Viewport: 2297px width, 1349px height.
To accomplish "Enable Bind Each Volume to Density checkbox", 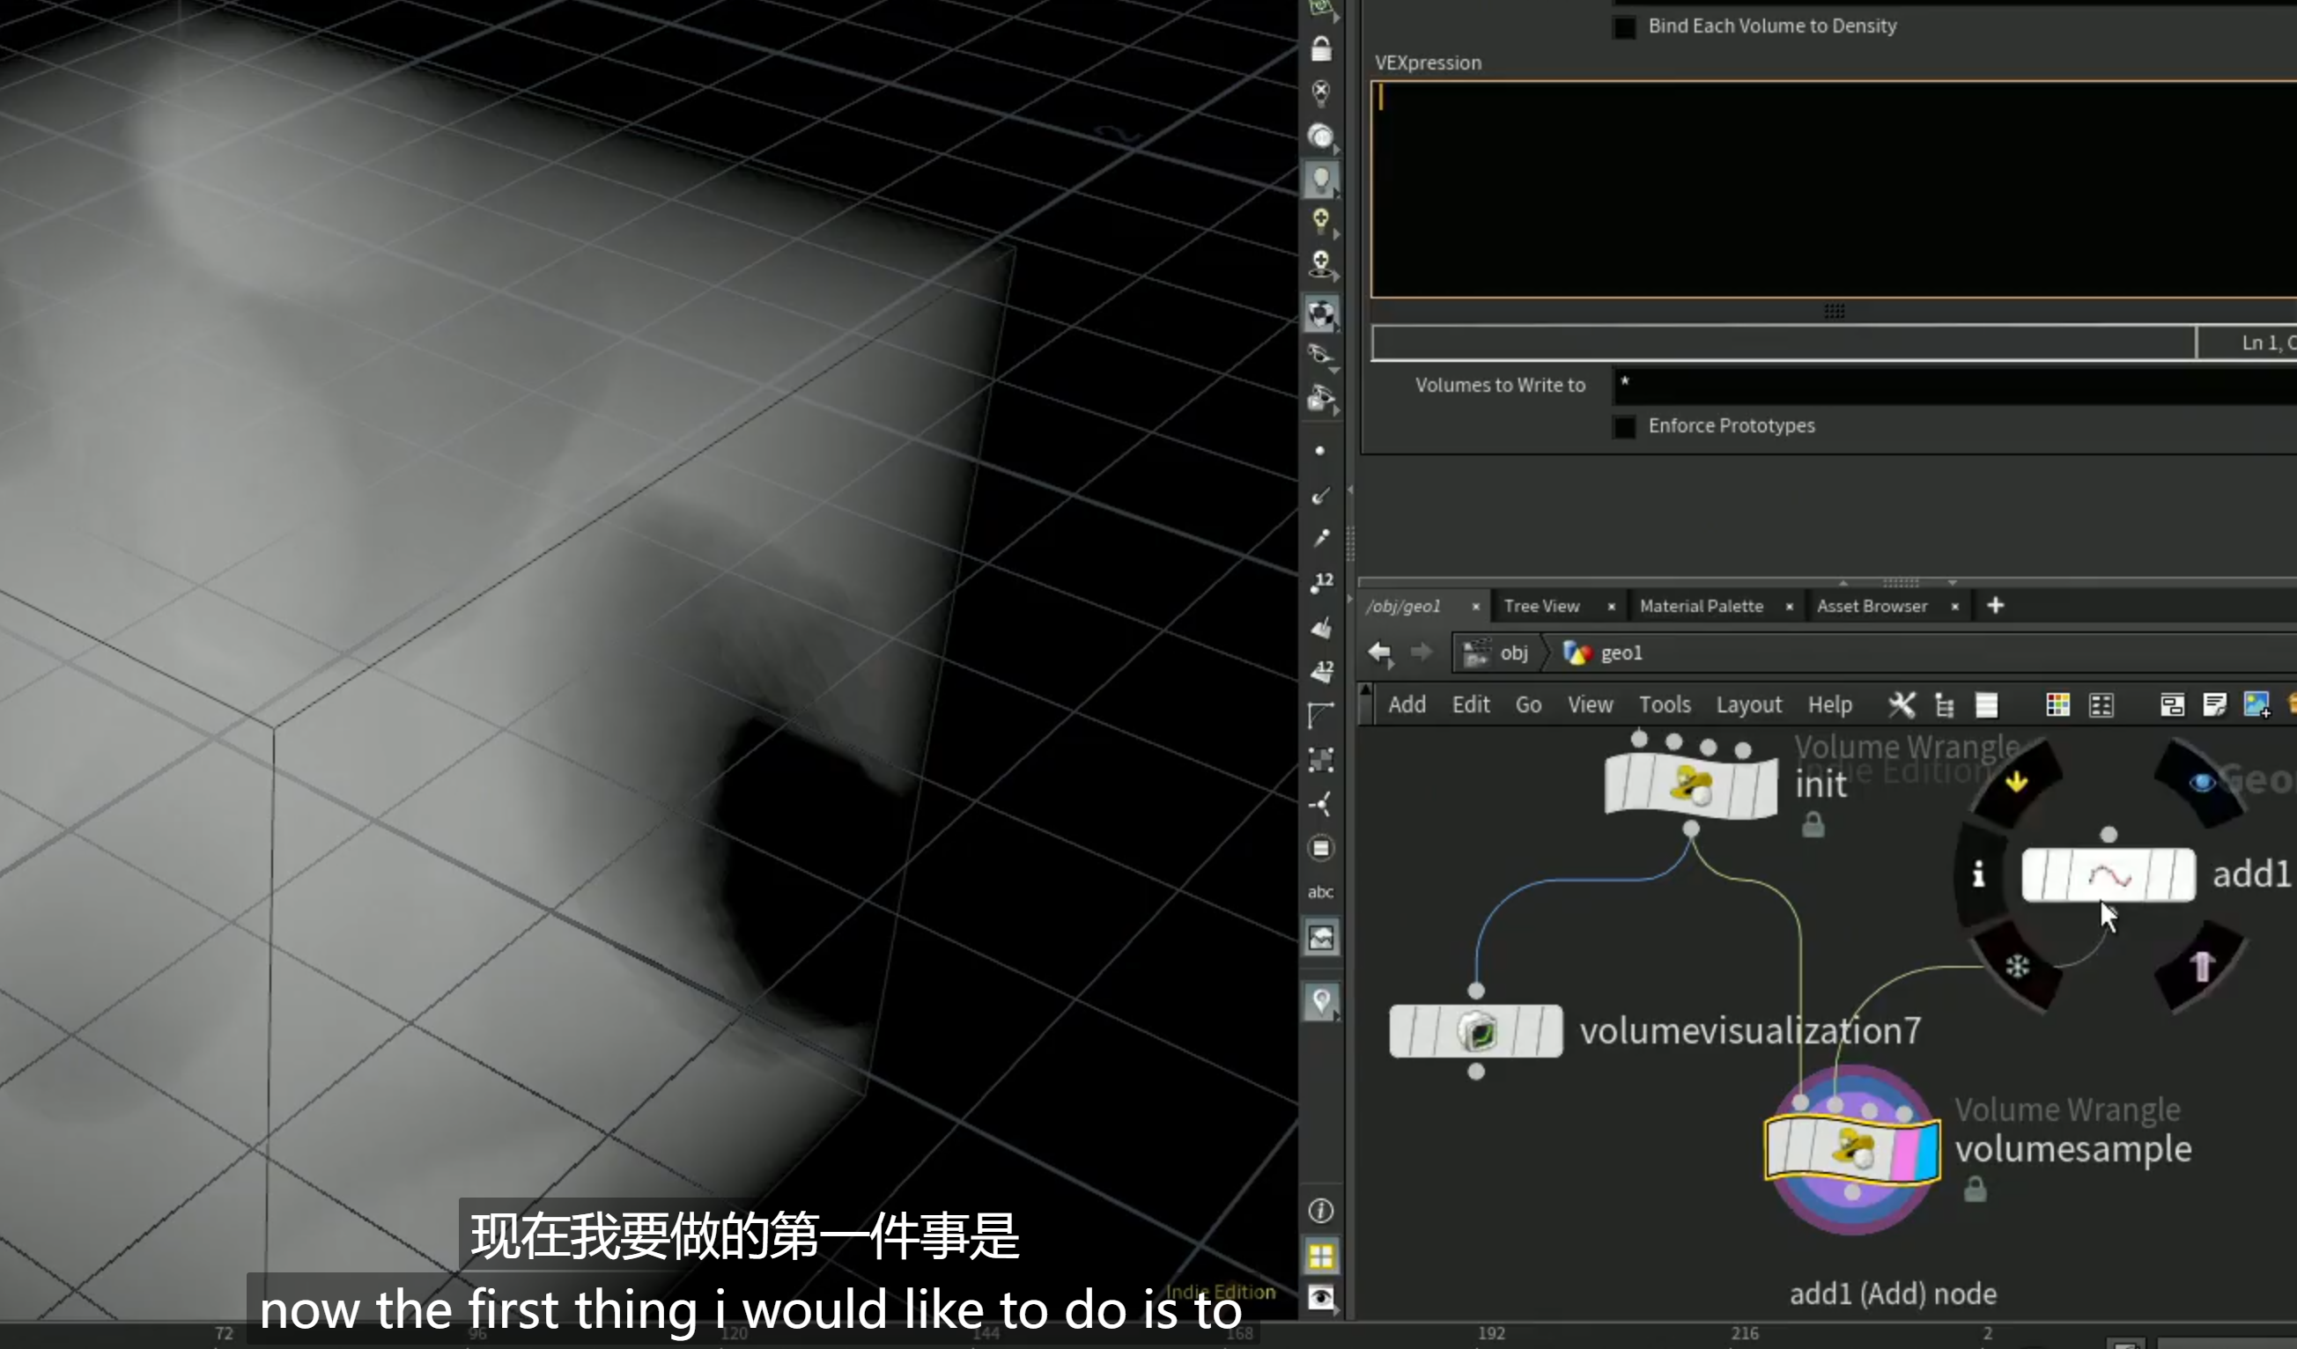I will coord(1624,26).
